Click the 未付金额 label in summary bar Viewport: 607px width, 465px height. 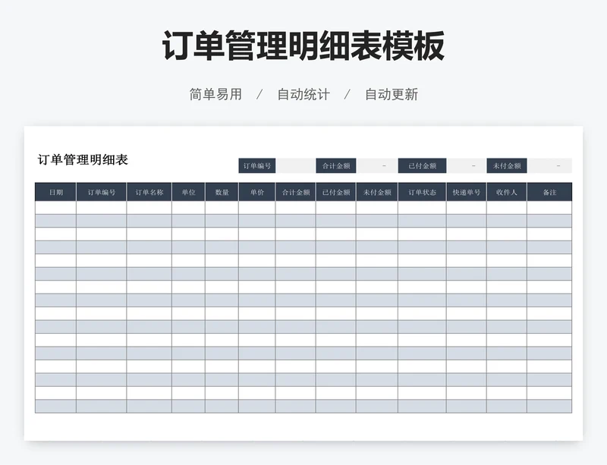pyautogui.click(x=507, y=165)
